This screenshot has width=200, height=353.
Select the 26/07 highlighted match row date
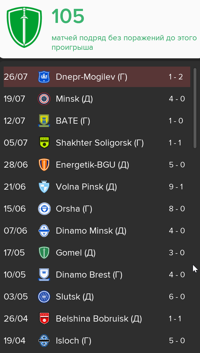(16, 77)
